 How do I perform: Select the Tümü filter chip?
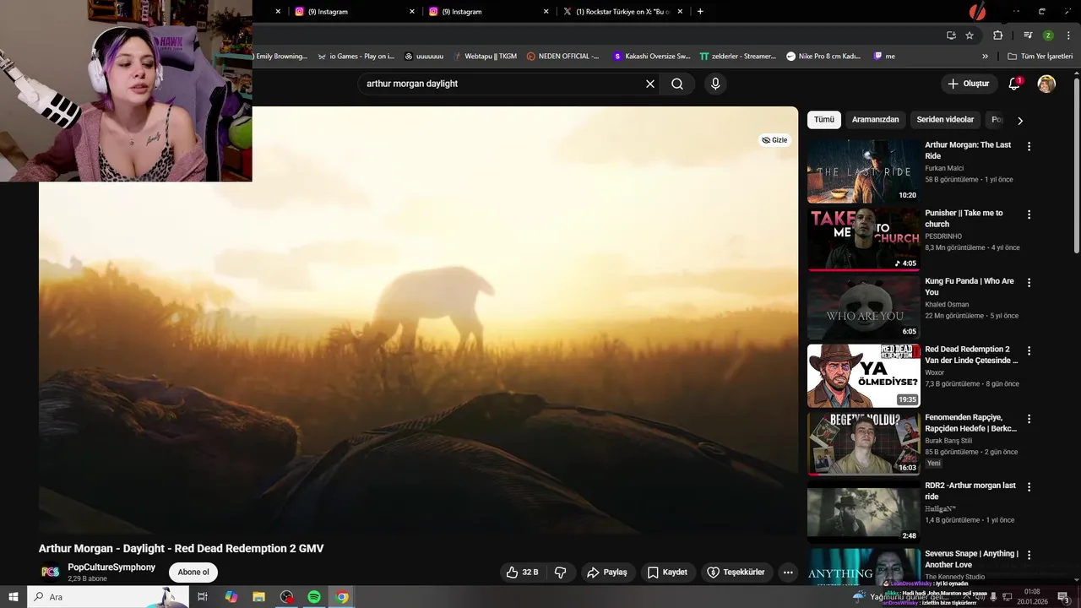click(x=823, y=120)
